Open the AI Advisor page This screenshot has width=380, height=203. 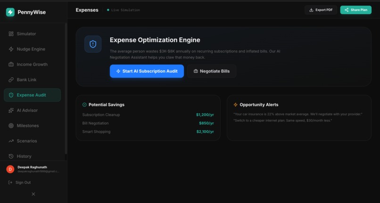coord(32,111)
